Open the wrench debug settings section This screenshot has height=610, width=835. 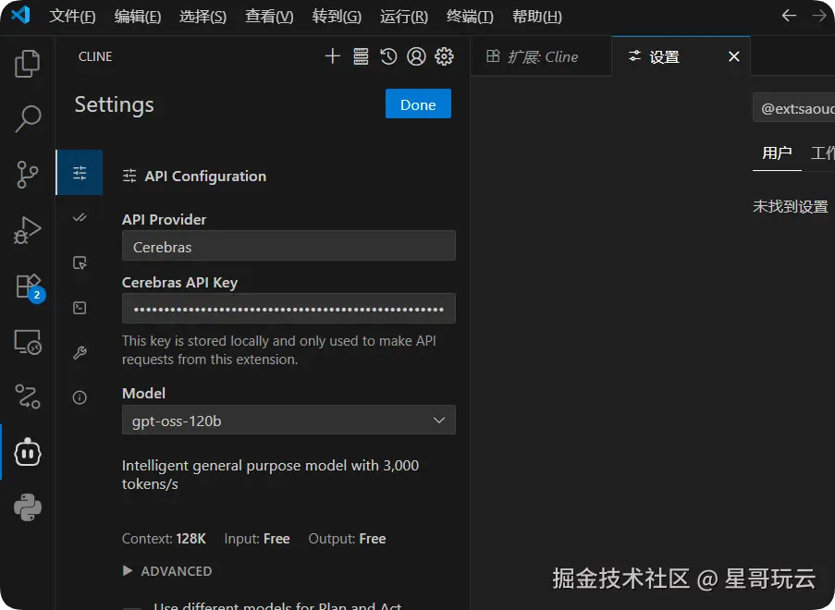click(x=80, y=352)
